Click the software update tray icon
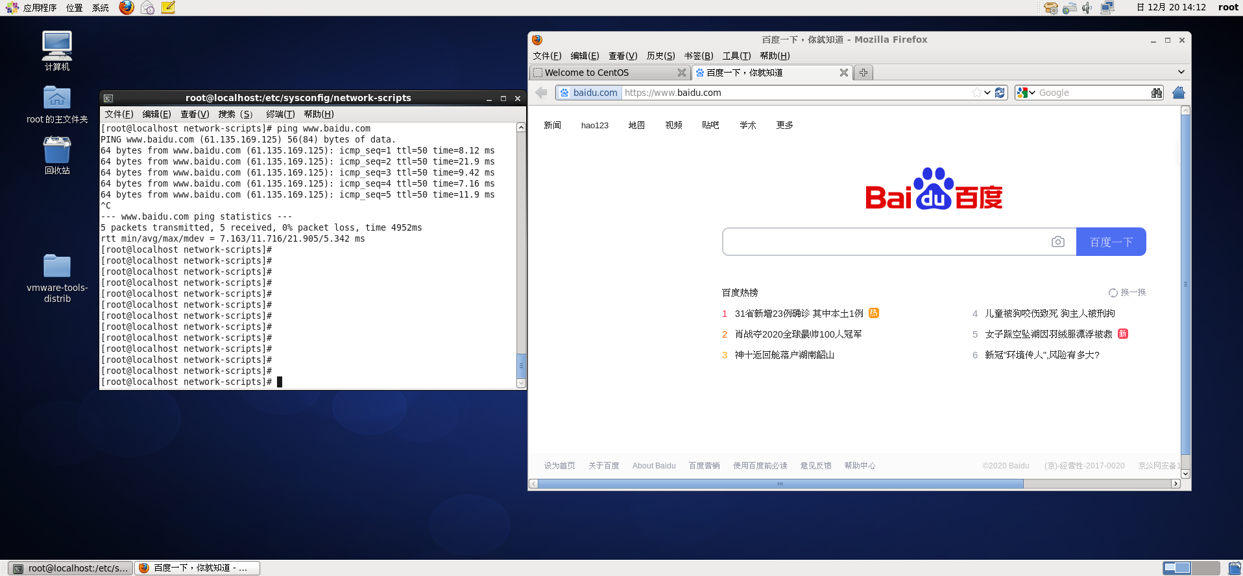 1051,8
